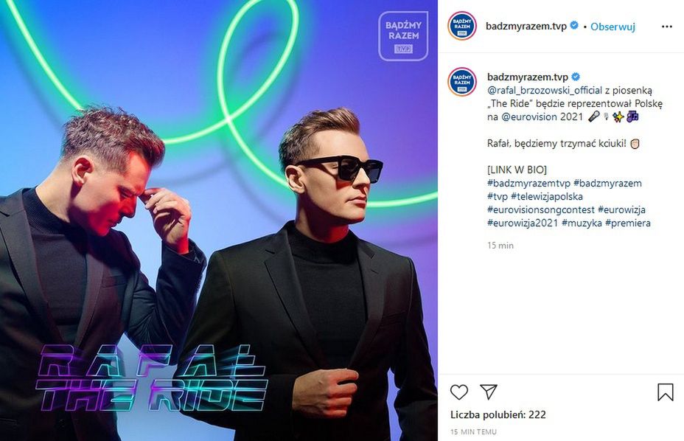
Task: Open the #premiera hashtag
Action: point(628,223)
